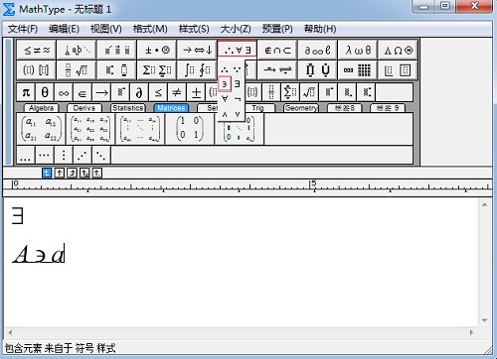Viewport: 497px width, 359px height.
Task: Insert the 2x2 identity matrix
Action: [x=190, y=129]
